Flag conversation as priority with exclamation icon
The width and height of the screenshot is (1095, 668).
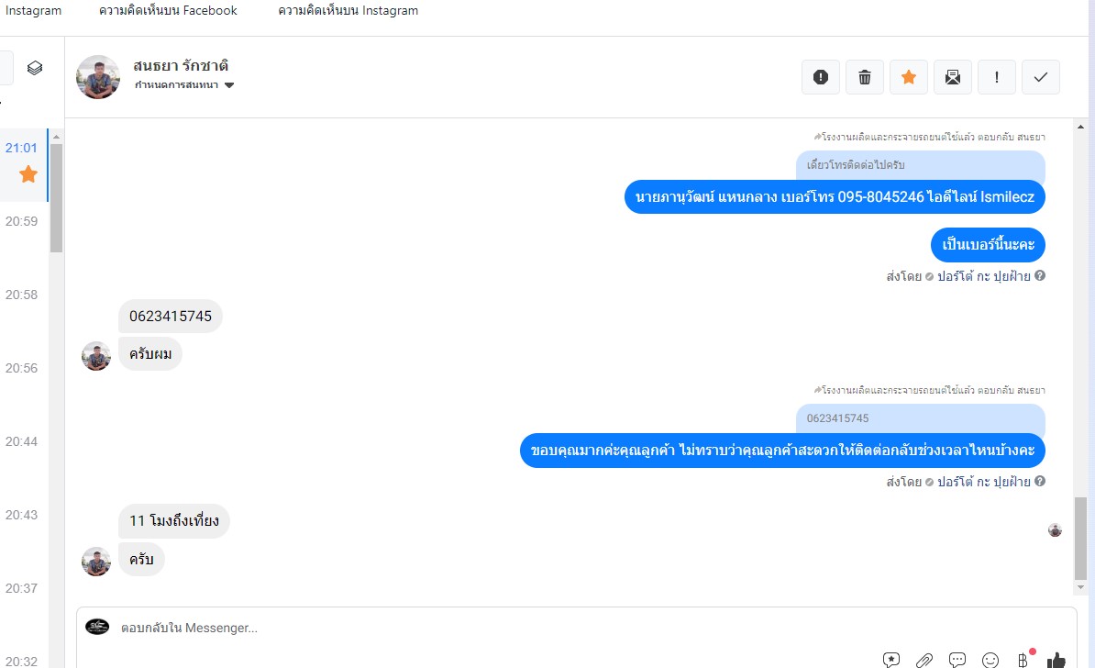pyautogui.click(x=997, y=77)
